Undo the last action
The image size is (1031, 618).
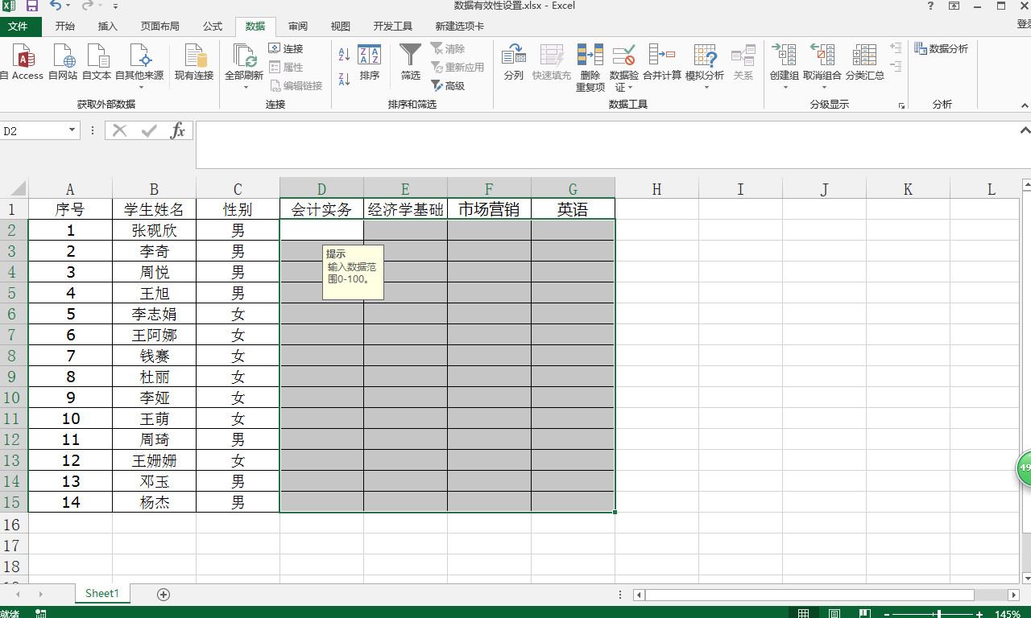[x=56, y=6]
